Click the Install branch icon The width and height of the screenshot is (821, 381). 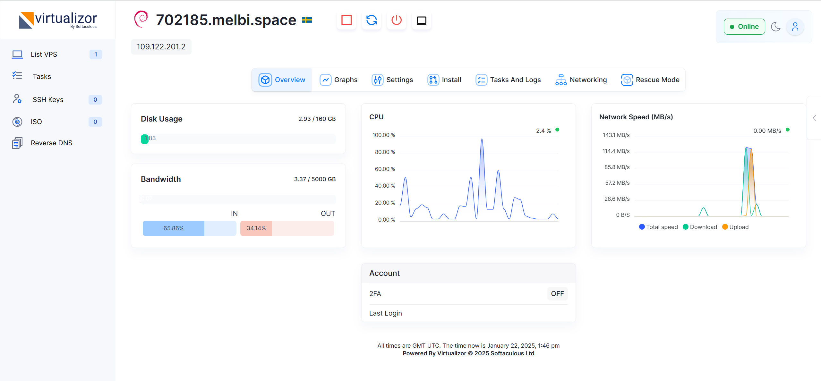[x=433, y=80]
